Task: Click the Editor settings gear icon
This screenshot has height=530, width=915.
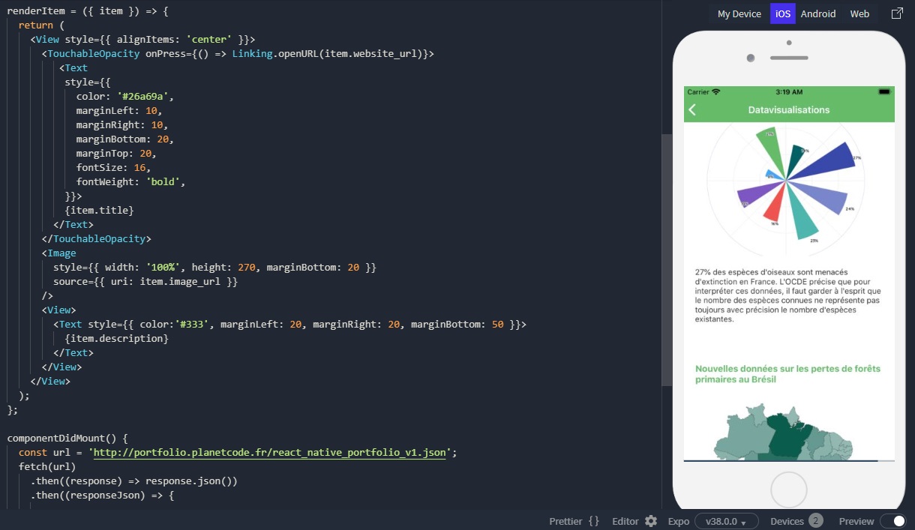Action: (651, 521)
